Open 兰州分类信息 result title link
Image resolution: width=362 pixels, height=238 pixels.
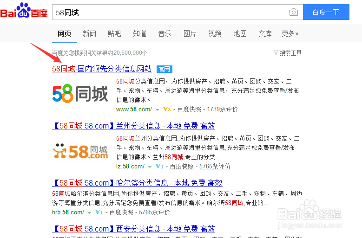[134, 126]
